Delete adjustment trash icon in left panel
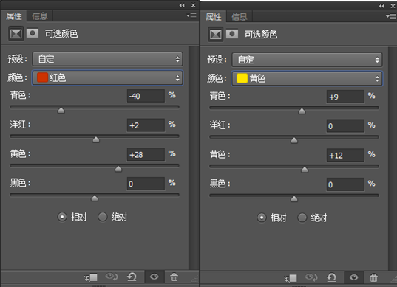The height and width of the screenshot is (287, 397). (x=174, y=277)
